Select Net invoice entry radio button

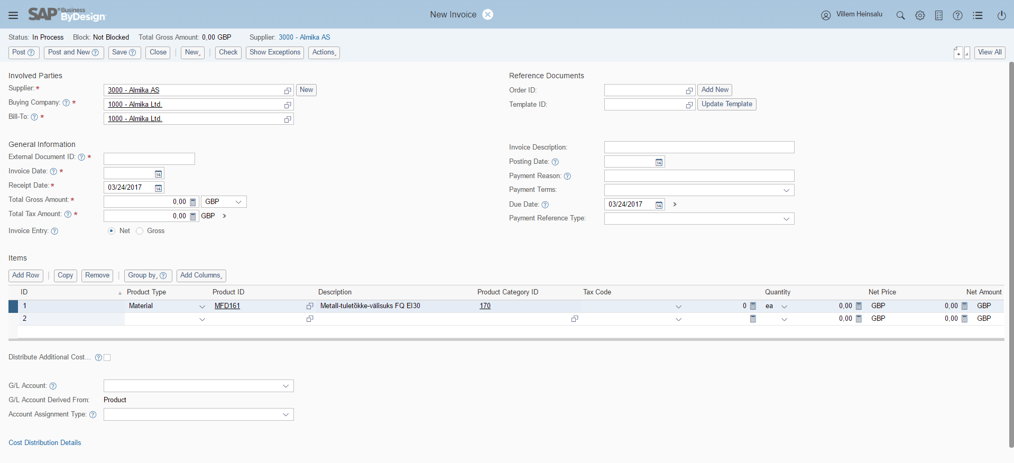point(111,231)
